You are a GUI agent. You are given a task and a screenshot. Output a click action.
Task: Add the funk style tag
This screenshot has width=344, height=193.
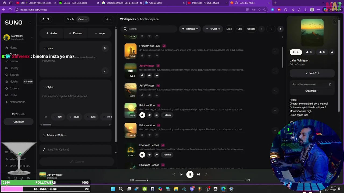tap(58, 117)
